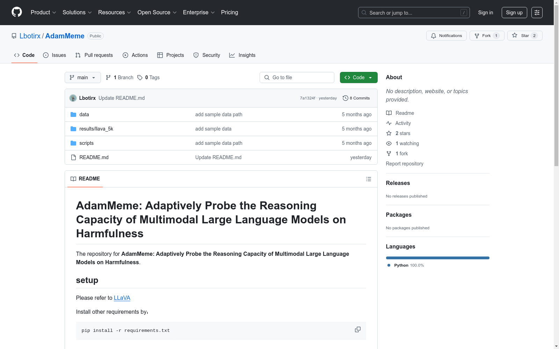Click the README.md row 'Update README.md' commit

(218, 157)
